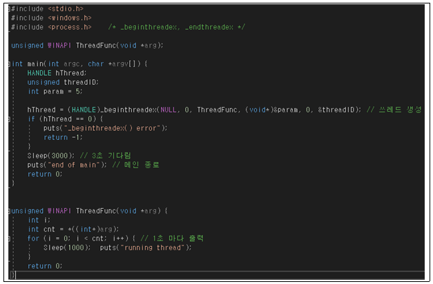Click the '// 메인 종료' comment
The height and width of the screenshot is (284, 433).
(136, 165)
